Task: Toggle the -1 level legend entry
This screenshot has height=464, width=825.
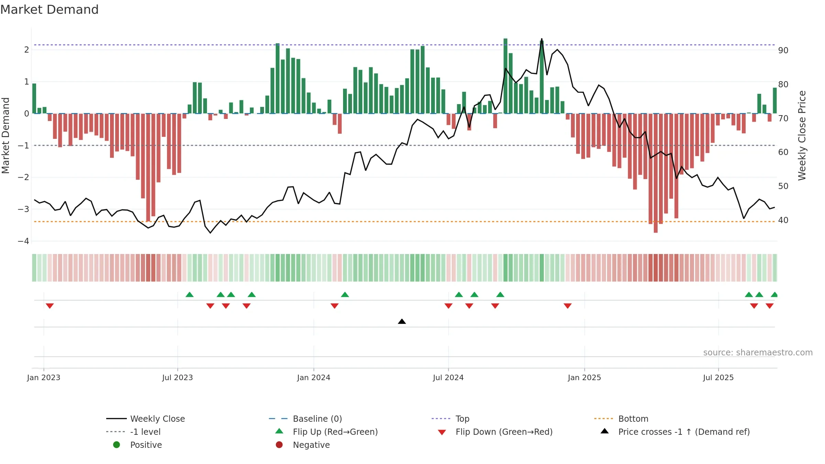Action: pos(133,432)
